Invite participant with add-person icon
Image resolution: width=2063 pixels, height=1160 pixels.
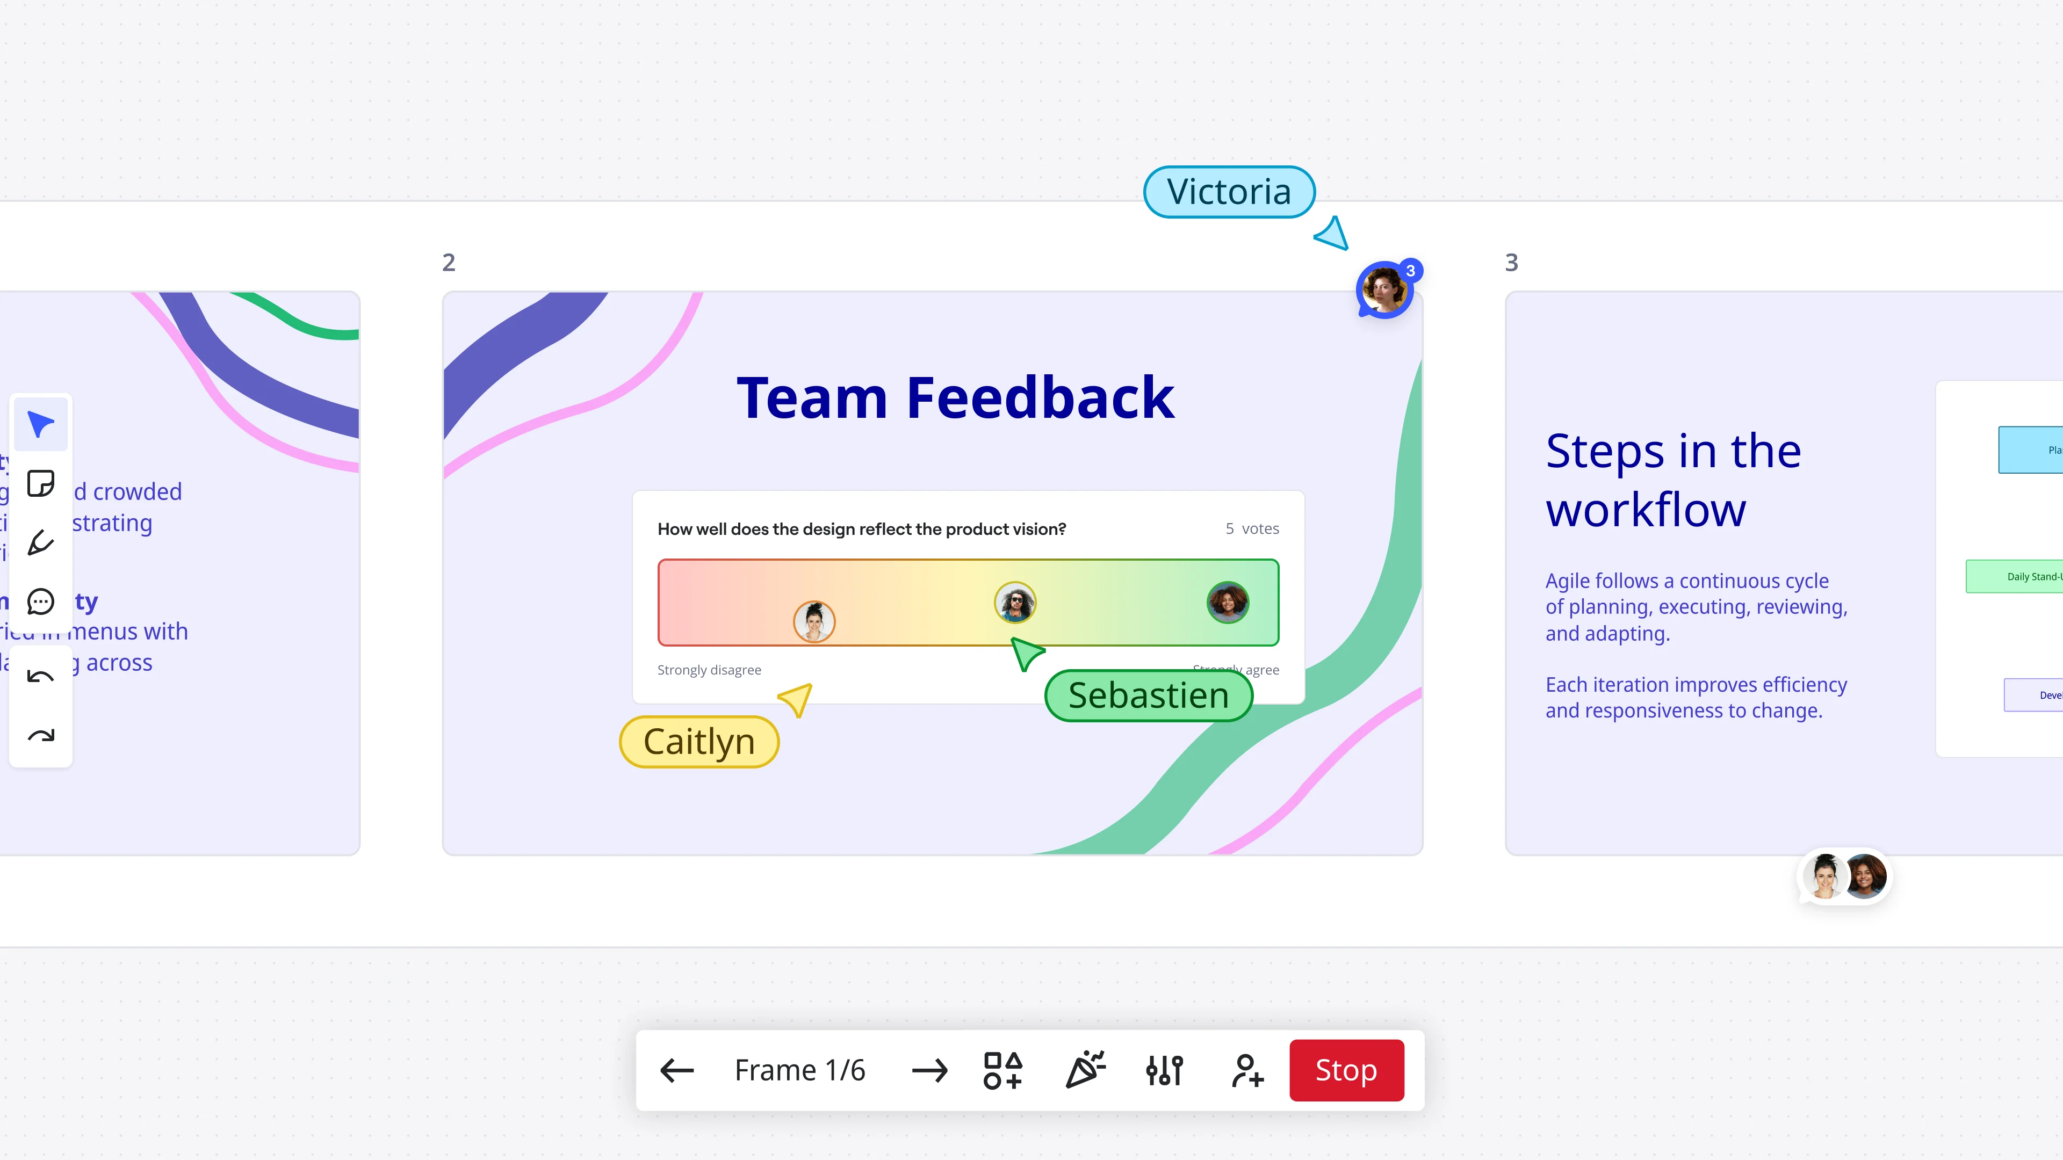1247,1070
